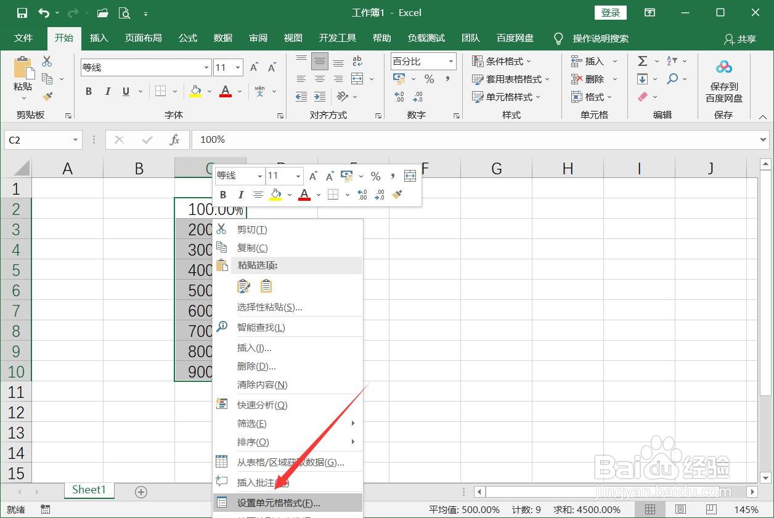Viewport: 774px width, 518px height.
Task: Toggle Underline formatting
Action: (125, 91)
